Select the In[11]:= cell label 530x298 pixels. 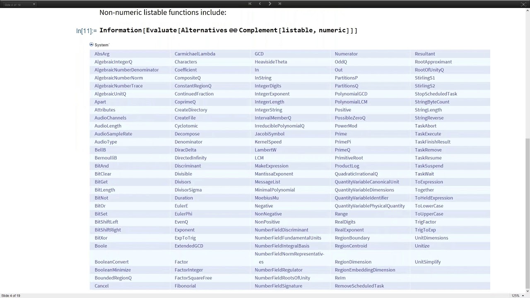[x=87, y=31]
